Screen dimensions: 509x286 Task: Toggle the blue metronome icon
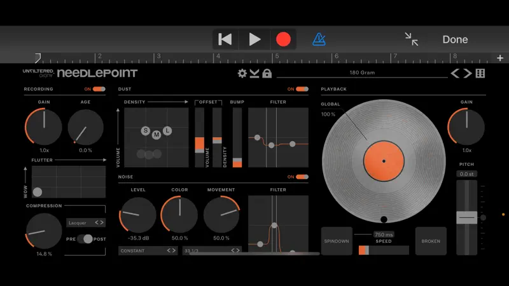click(319, 39)
